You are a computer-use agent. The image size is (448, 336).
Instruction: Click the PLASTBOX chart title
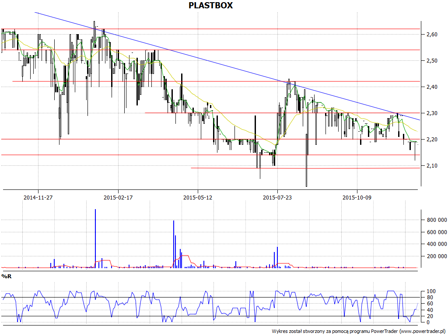[210, 5]
